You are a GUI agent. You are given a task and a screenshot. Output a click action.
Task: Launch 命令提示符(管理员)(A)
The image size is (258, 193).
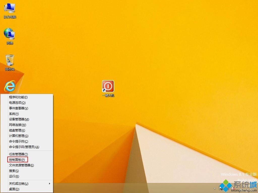(x=24, y=147)
